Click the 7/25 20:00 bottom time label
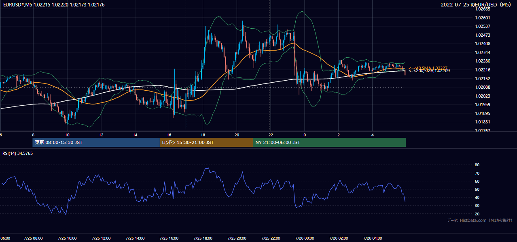 tap(237, 238)
